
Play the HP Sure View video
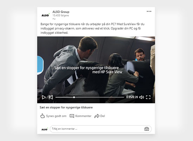pos(44,97)
